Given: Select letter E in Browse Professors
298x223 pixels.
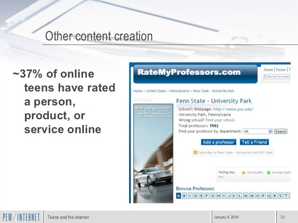Looking at the screenshot, I should click(201, 196).
